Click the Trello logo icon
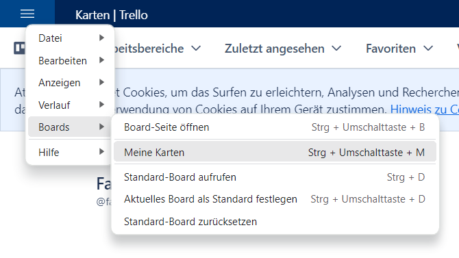459x258 pixels. (x=19, y=48)
